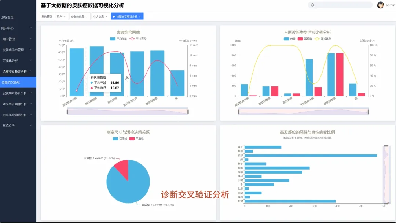Close the 皮肤癌信息 tab

click(87, 16)
